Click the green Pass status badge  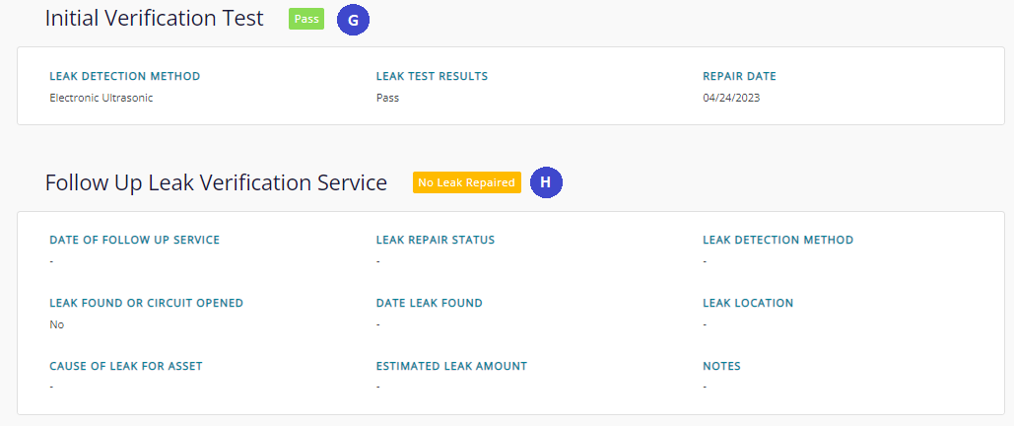tap(306, 19)
